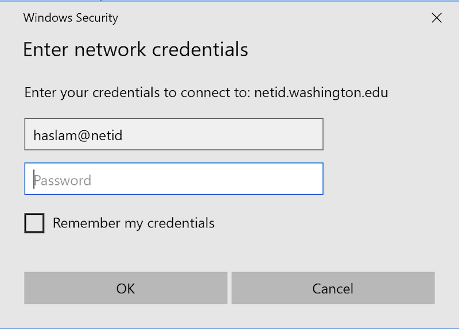Tick the Remember my credentials checkbox

pos(34,223)
